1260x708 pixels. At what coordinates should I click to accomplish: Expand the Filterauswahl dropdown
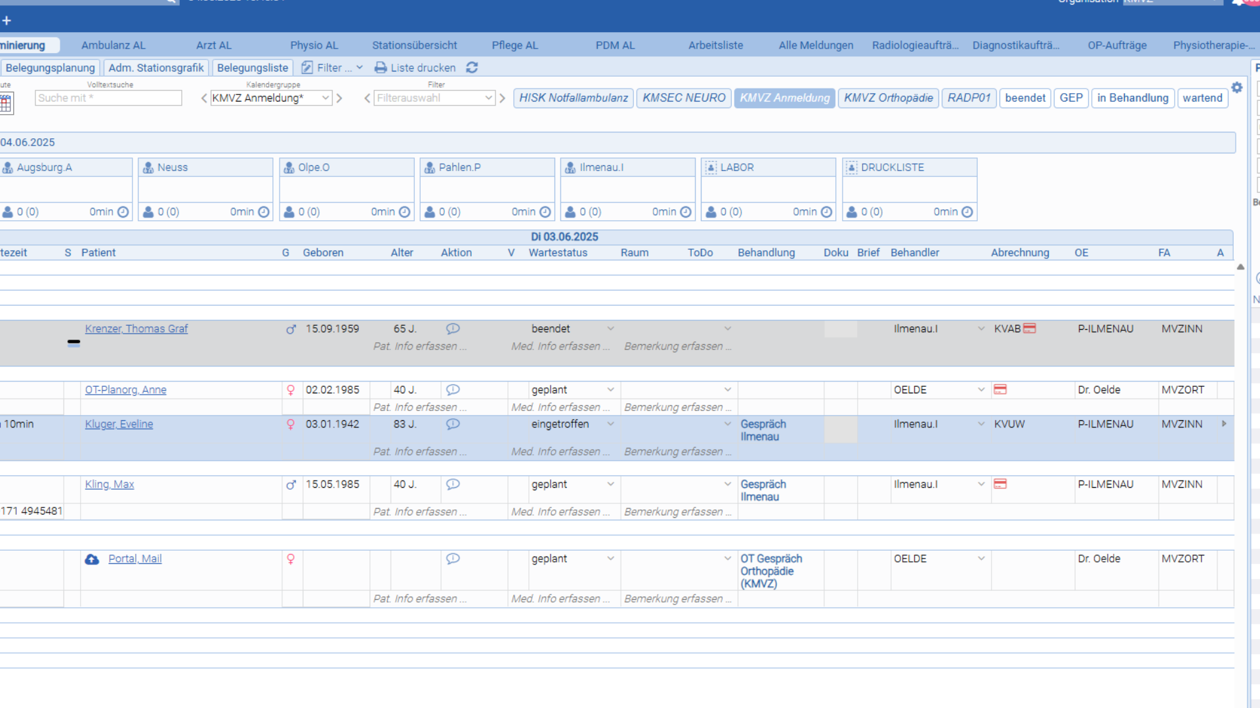point(434,98)
